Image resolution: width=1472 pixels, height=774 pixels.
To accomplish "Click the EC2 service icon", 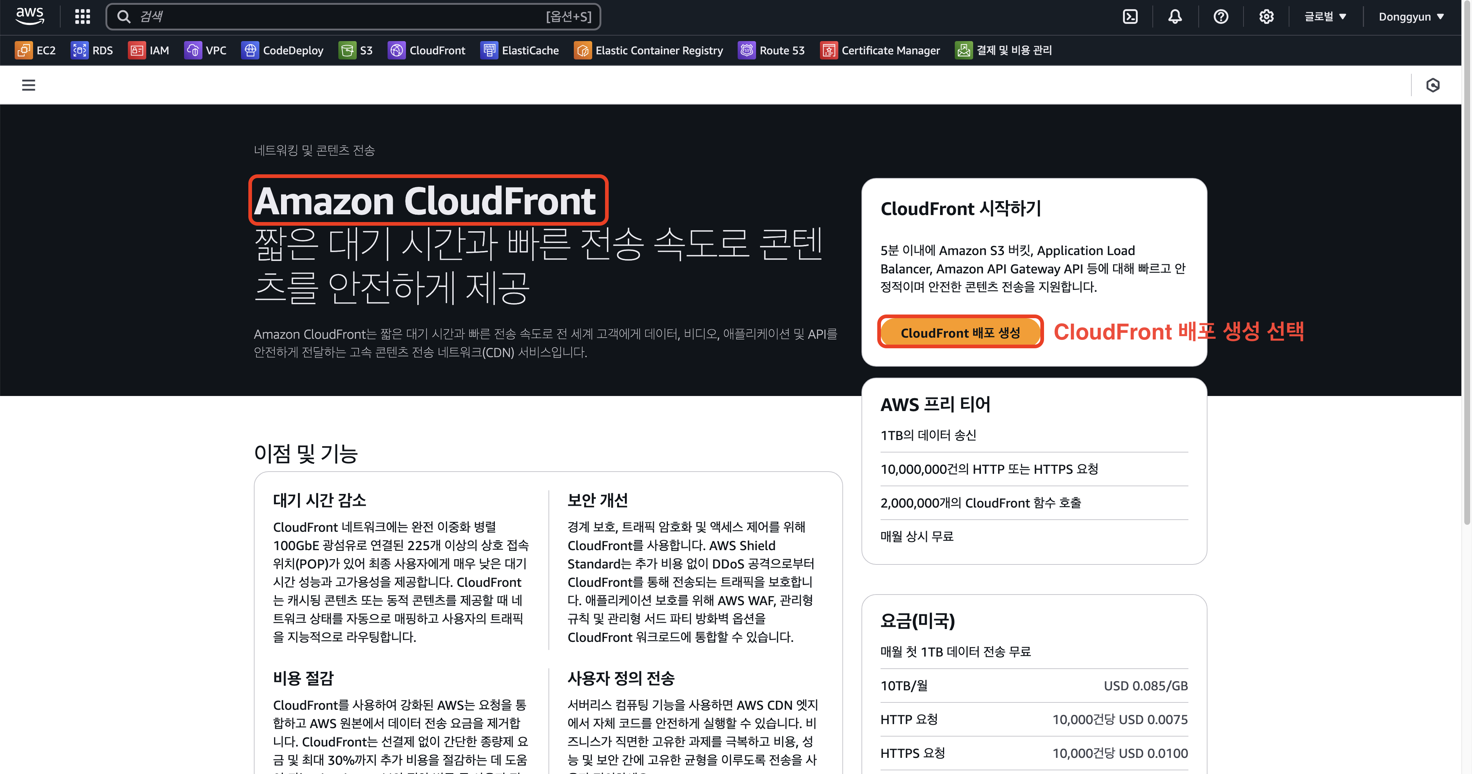I will [x=24, y=50].
